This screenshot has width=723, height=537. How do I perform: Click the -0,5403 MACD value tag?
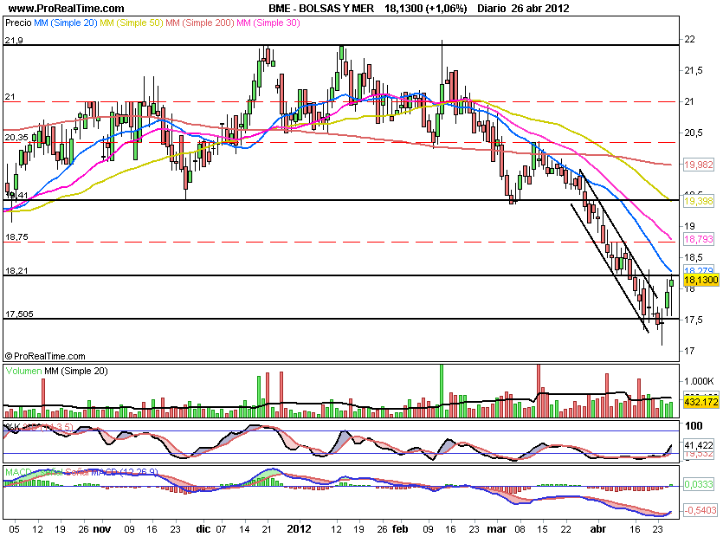(x=699, y=511)
